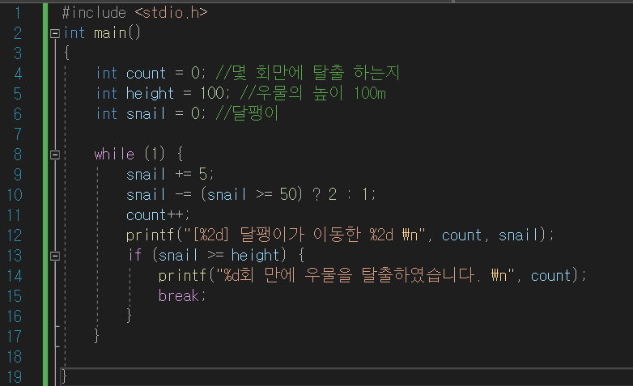Click the <stdio.h> header text

[x=171, y=13]
